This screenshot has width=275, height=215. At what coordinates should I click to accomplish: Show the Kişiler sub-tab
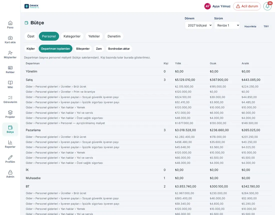pyautogui.click(x=31, y=49)
